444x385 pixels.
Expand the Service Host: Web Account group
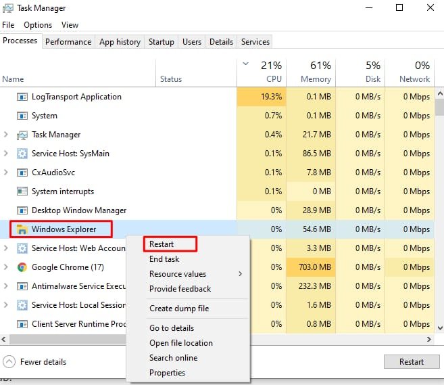click(5, 248)
